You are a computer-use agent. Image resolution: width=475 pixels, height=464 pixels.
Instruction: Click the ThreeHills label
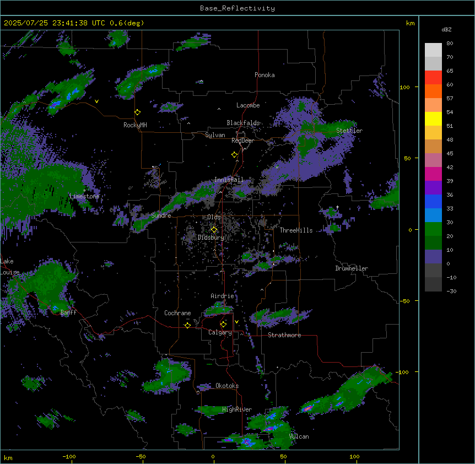pos(296,230)
